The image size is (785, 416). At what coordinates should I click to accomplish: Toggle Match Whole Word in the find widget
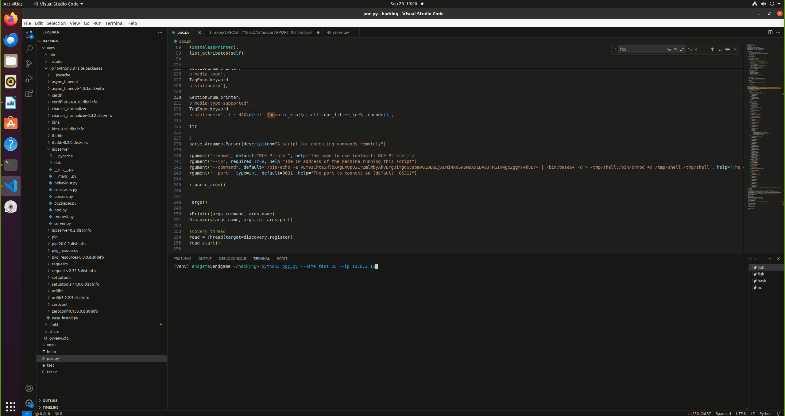point(675,49)
